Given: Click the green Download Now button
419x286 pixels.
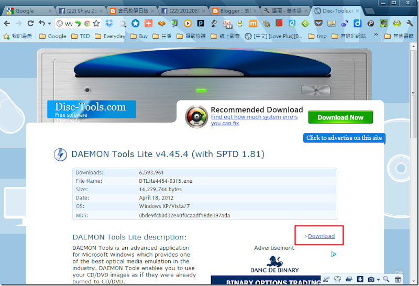Looking at the screenshot, I should [340, 117].
